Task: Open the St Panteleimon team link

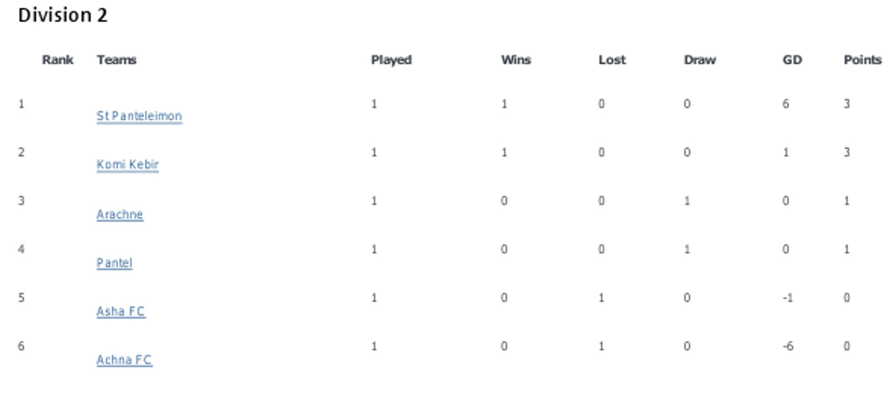Action: (139, 116)
